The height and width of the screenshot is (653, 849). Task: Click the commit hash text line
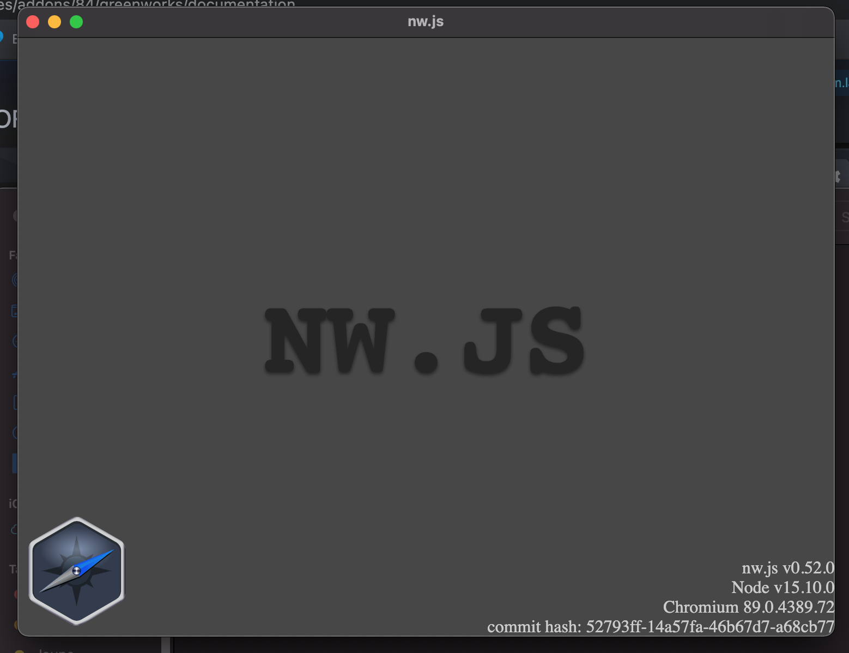point(660,627)
